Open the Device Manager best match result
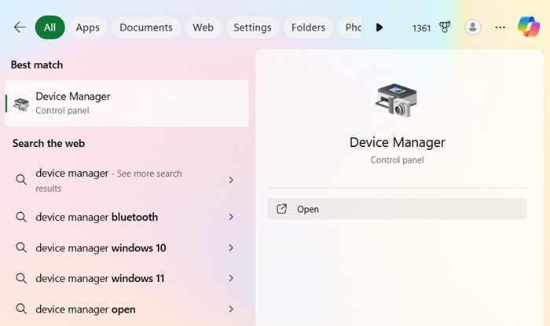 tap(127, 104)
